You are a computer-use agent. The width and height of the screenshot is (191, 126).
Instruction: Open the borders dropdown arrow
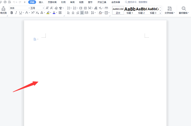(x=109, y=13)
